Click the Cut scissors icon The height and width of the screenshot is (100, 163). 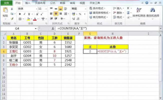(x=12, y=9)
